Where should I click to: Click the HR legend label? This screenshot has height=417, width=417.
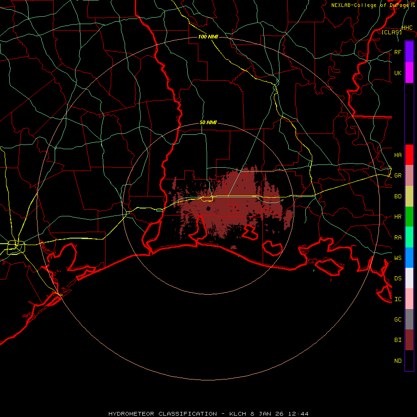click(x=398, y=217)
